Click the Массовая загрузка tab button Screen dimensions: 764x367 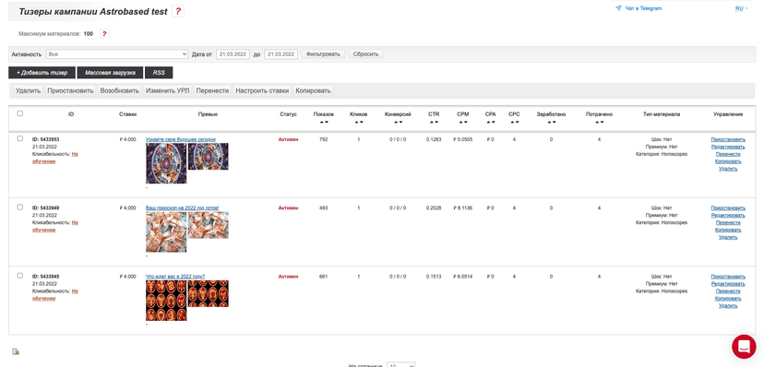[x=110, y=73]
